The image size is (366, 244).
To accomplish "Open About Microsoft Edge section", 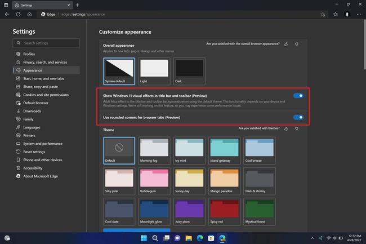I will click(x=46, y=176).
